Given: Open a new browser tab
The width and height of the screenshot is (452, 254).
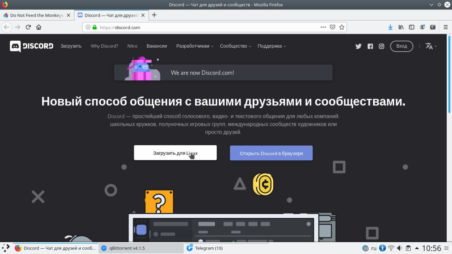Looking at the screenshot, I should click(x=154, y=15).
